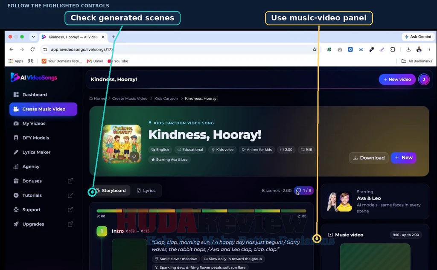Open Chrome downloads icon
Viewport: 437px width, 270px height.
click(408, 49)
